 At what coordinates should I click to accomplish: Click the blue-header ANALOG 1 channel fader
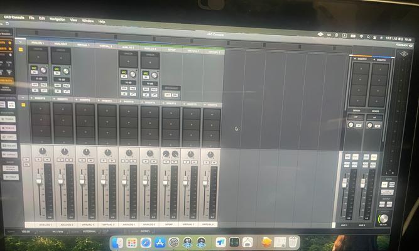pos(39,179)
